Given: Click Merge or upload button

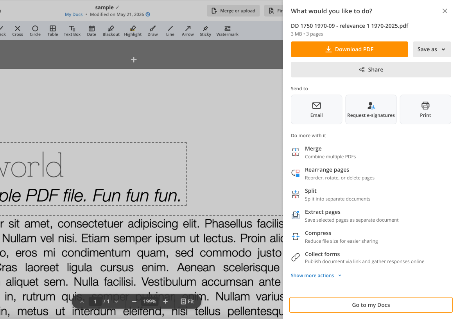Looking at the screenshot, I should click(233, 11).
